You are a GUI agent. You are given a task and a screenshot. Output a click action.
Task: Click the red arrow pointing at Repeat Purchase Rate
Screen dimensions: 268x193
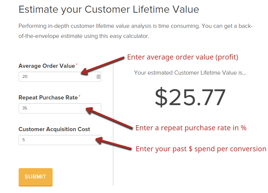point(109,118)
